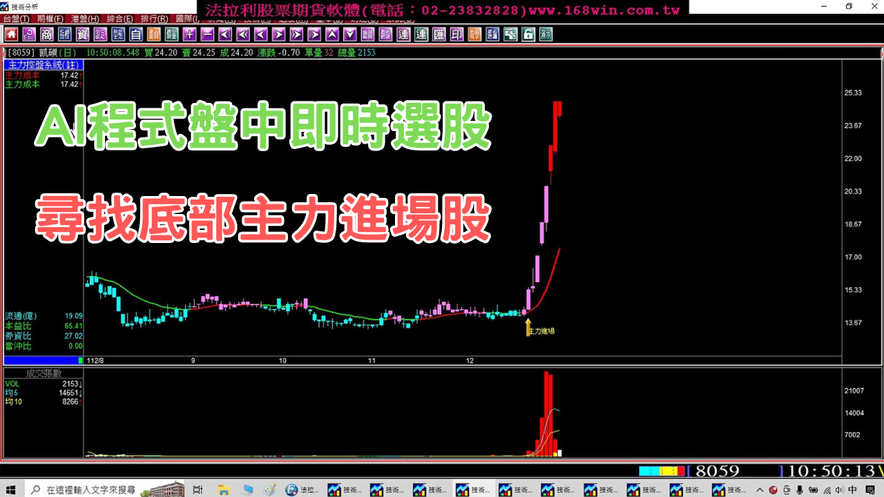Viewport: 884px width, 497px height.
Task: Select the 自 custom settings icon
Action: [135, 34]
